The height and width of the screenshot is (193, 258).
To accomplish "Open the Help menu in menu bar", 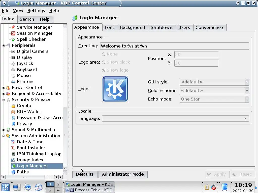I will pos(54,11).
